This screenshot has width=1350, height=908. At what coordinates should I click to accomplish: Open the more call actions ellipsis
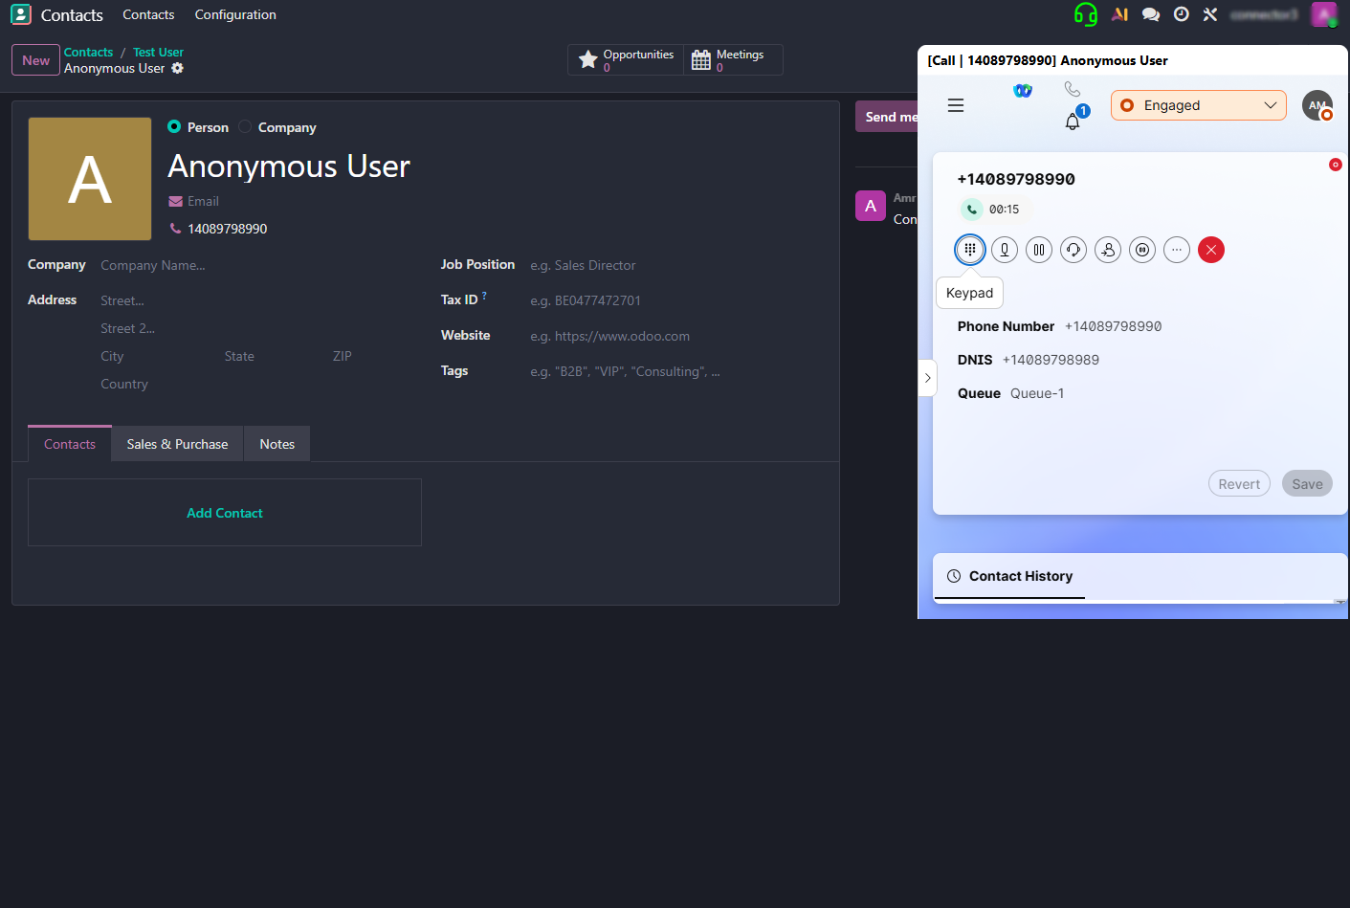pos(1176,250)
